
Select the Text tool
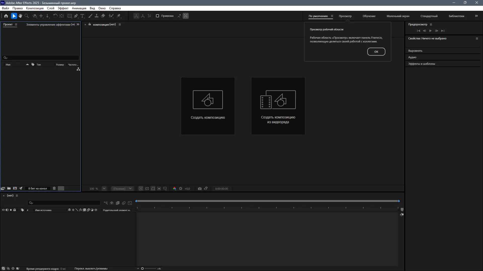coord(83,16)
